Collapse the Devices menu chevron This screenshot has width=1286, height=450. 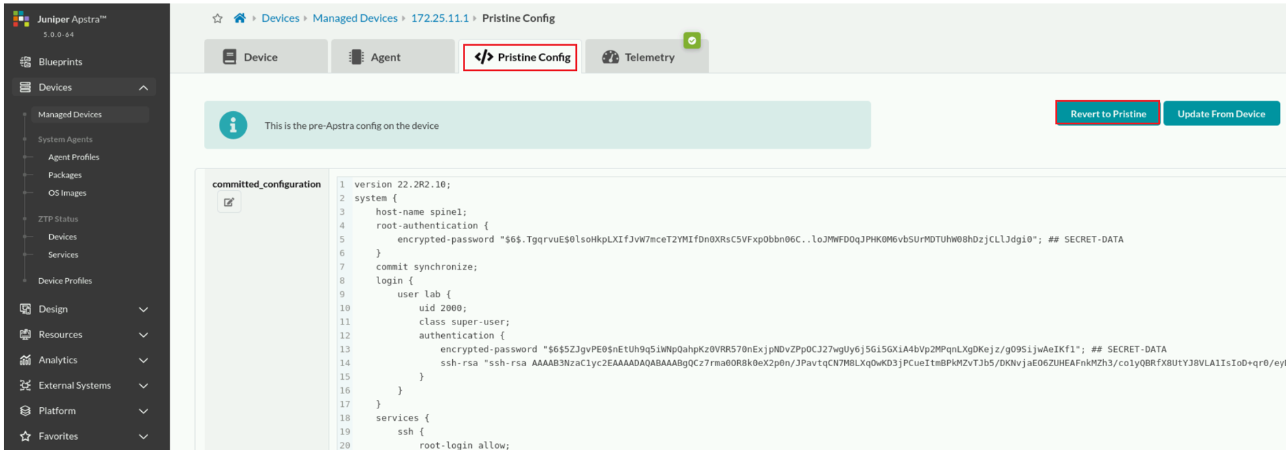pos(143,87)
